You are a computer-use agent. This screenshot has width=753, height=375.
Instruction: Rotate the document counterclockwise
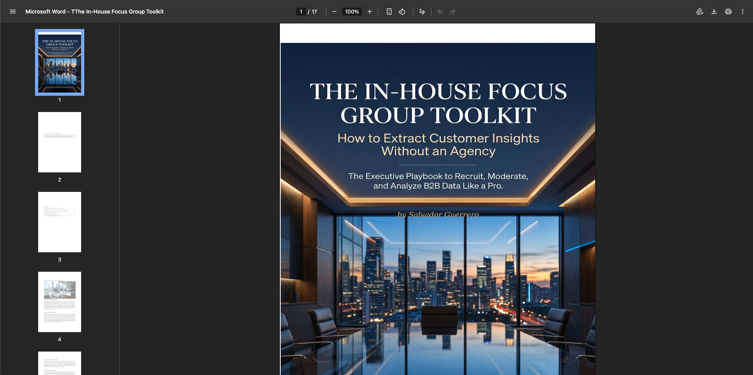pos(402,12)
